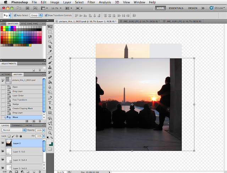
Task: Hide Layer 2 using its eye icon
Action: tap(3, 143)
